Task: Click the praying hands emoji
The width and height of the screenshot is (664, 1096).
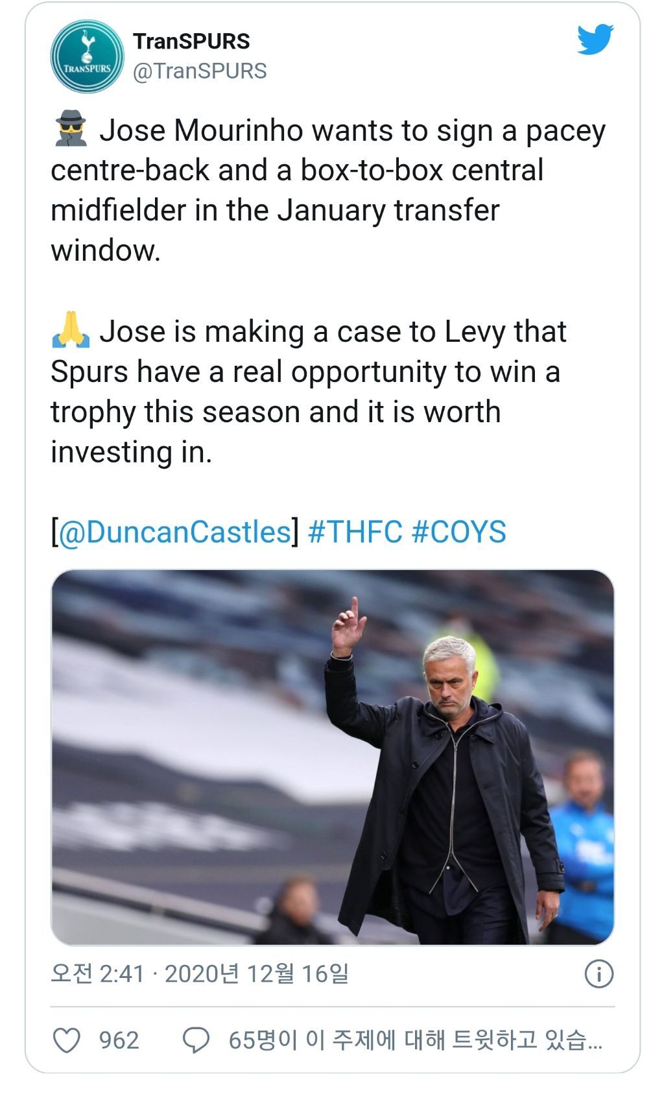Action: pyautogui.click(x=71, y=330)
